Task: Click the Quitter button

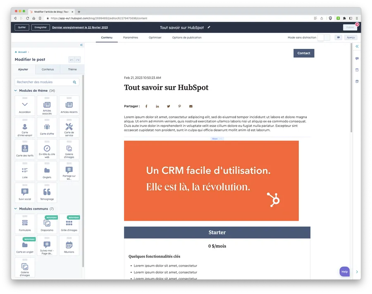Action: tap(22, 27)
